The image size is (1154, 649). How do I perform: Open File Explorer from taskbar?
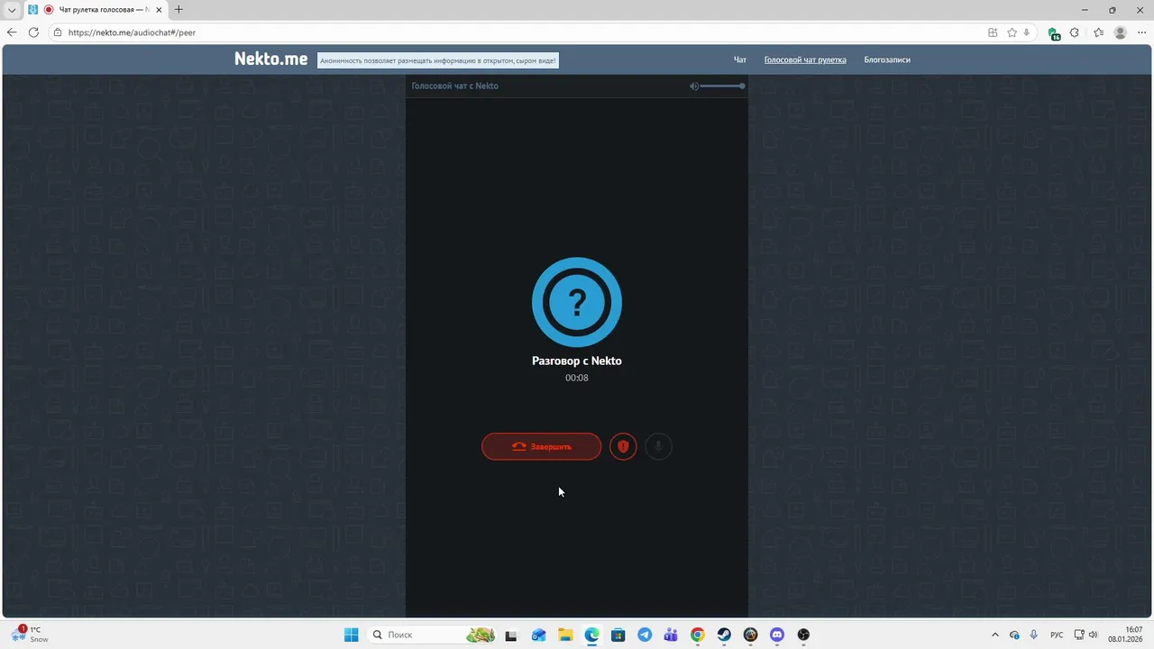click(565, 635)
